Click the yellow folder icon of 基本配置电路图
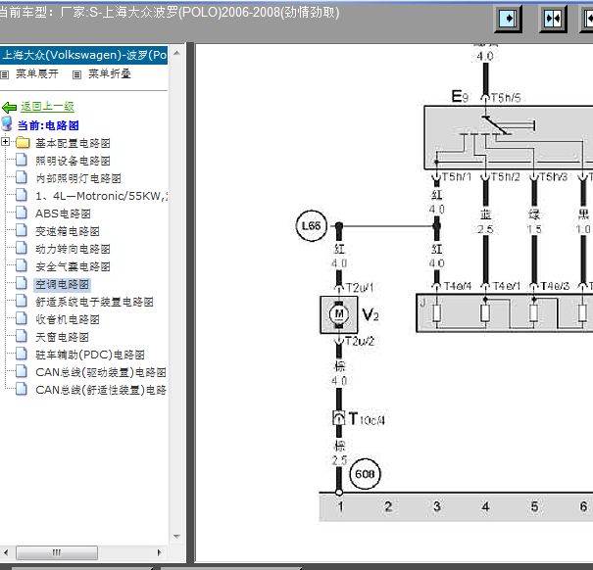 click(x=23, y=143)
